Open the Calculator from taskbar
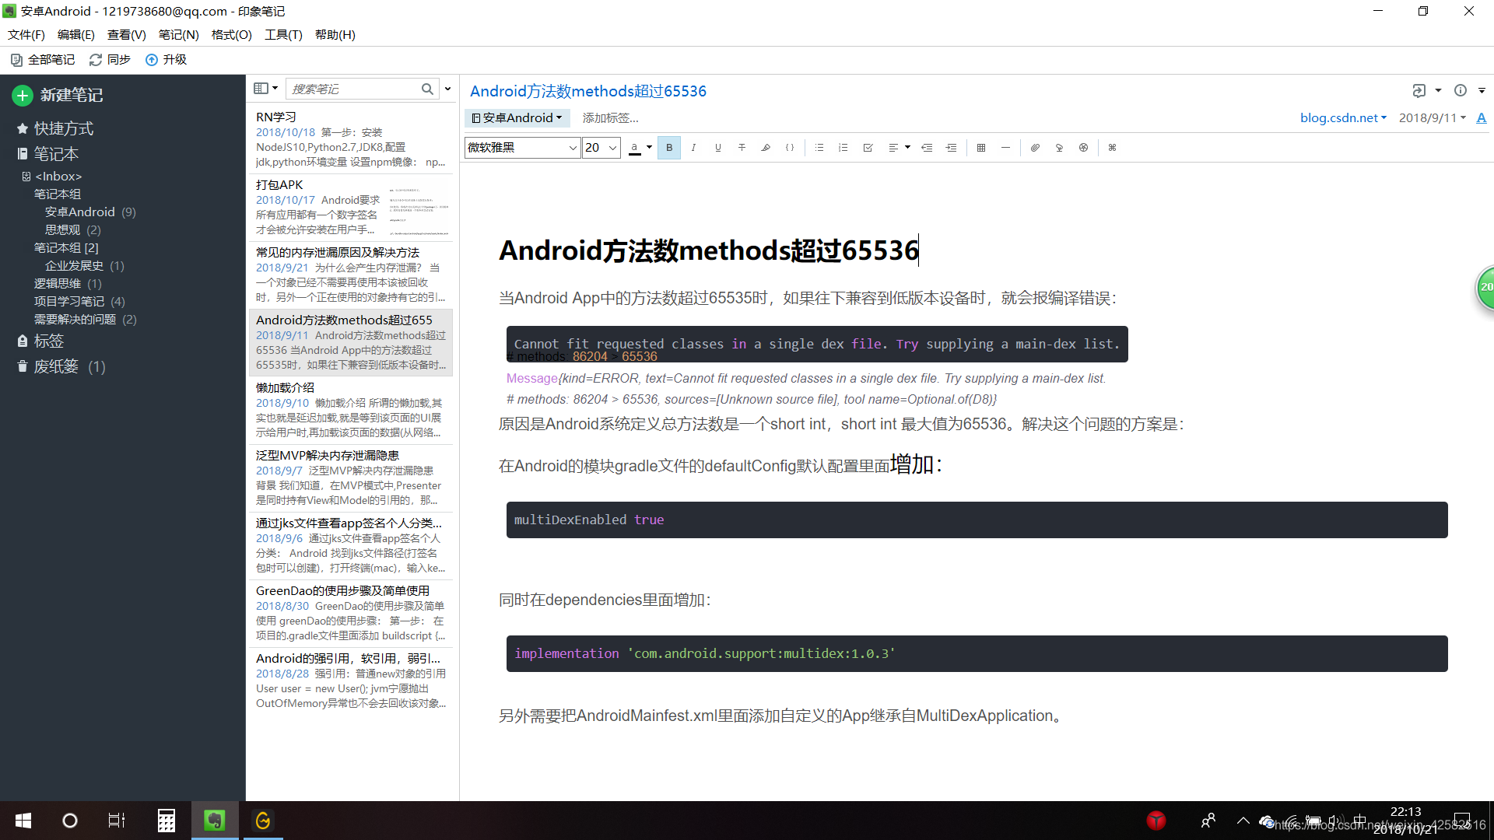 166,821
